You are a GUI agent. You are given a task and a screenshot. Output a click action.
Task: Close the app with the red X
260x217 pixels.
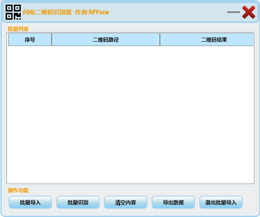tap(249, 12)
